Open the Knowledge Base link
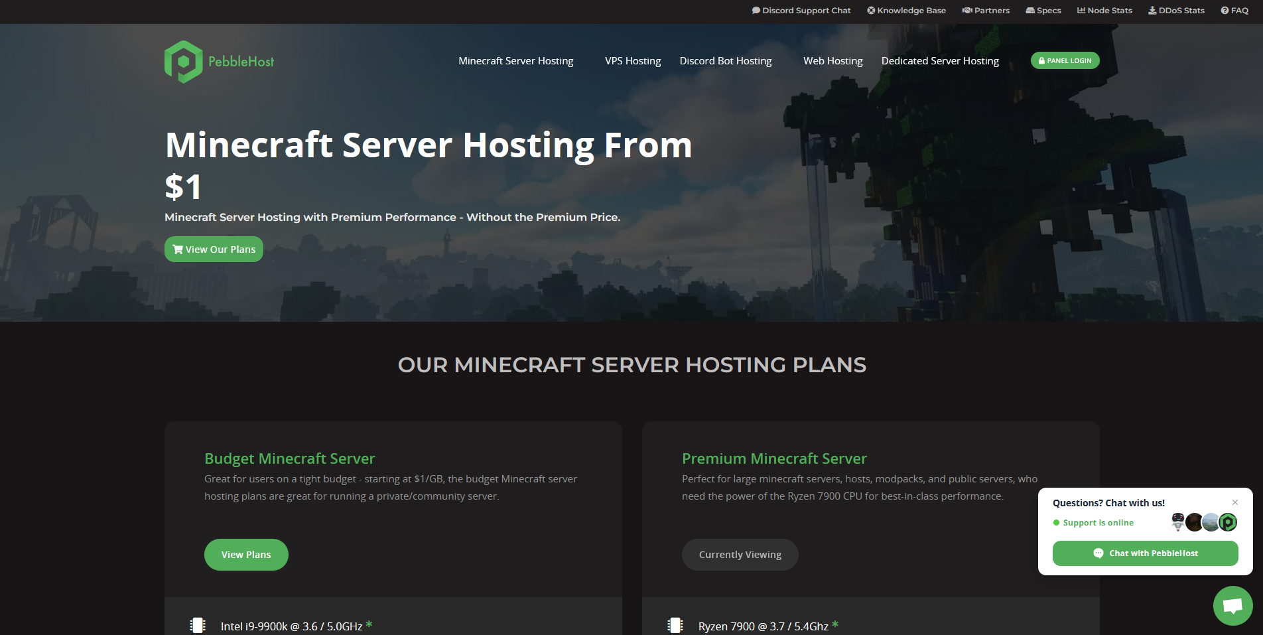 click(x=906, y=11)
